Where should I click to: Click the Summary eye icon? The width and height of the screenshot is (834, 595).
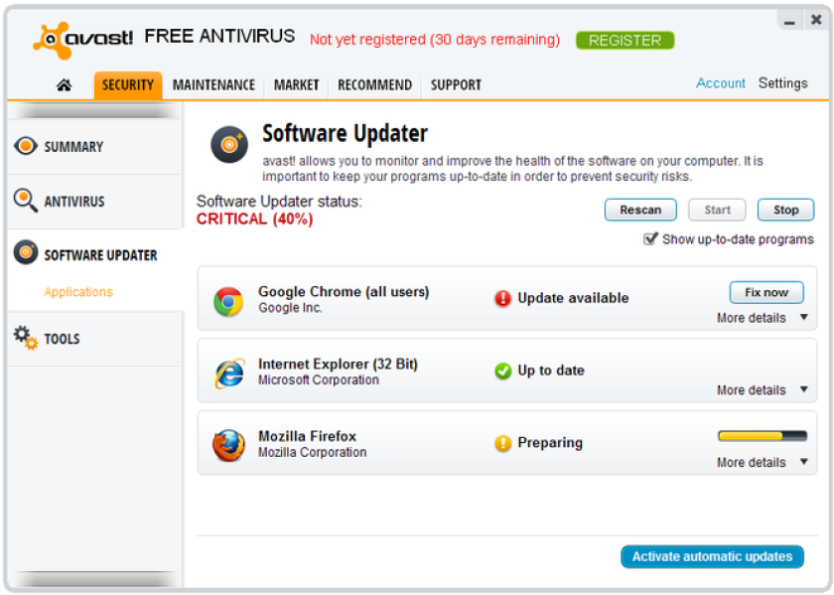click(x=26, y=146)
